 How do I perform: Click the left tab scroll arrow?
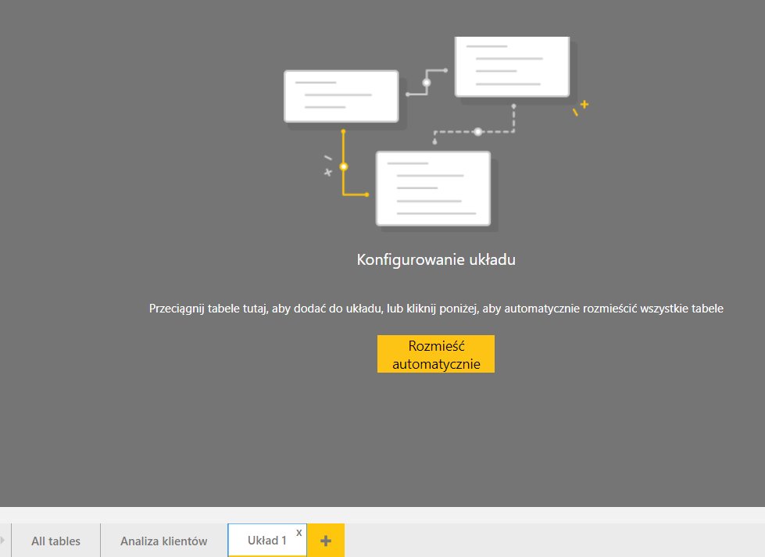(3, 540)
